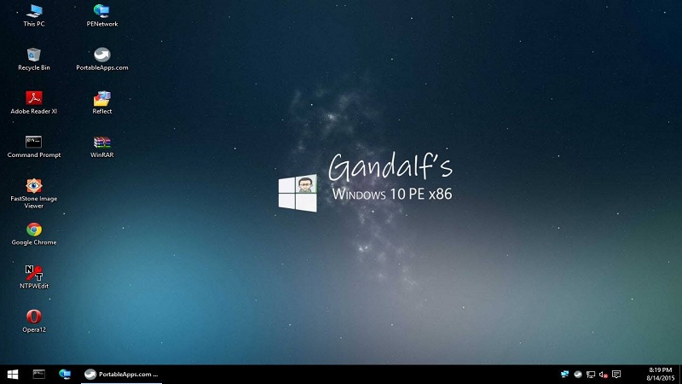Select the Opera12 desktop icon
Image resolution: width=682 pixels, height=384 pixels.
click(34, 322)
